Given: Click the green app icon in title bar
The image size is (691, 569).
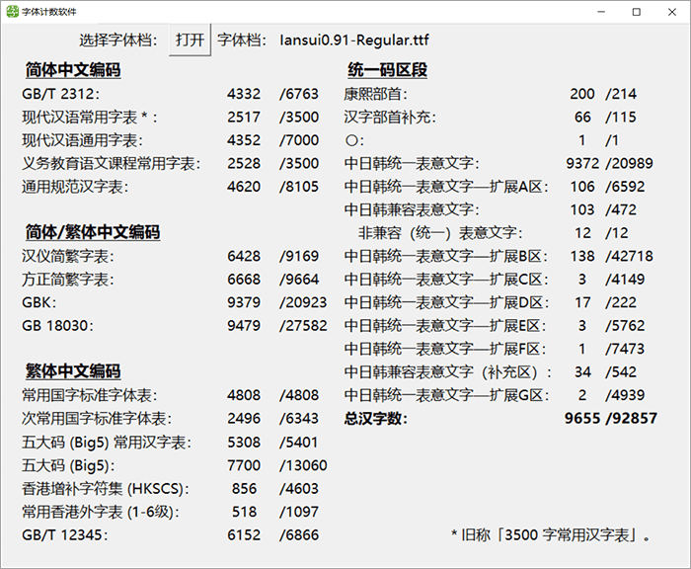Looking at the screenshot, I should (12, 12).
